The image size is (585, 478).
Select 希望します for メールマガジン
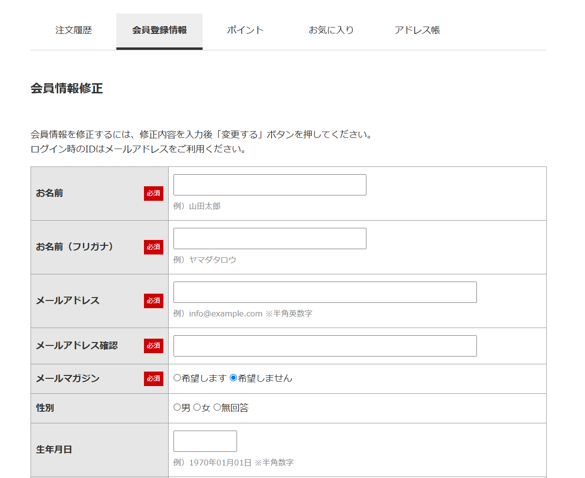(177, 379)
